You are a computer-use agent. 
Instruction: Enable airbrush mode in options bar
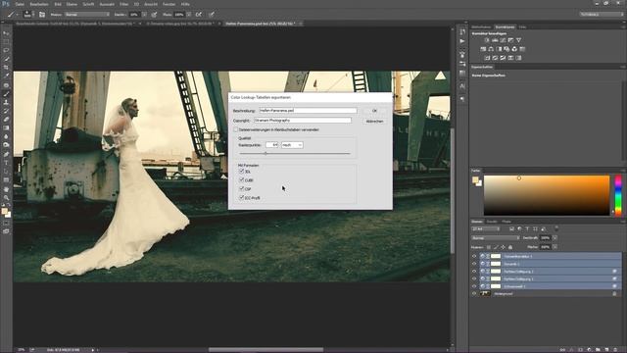pos(199,15)
